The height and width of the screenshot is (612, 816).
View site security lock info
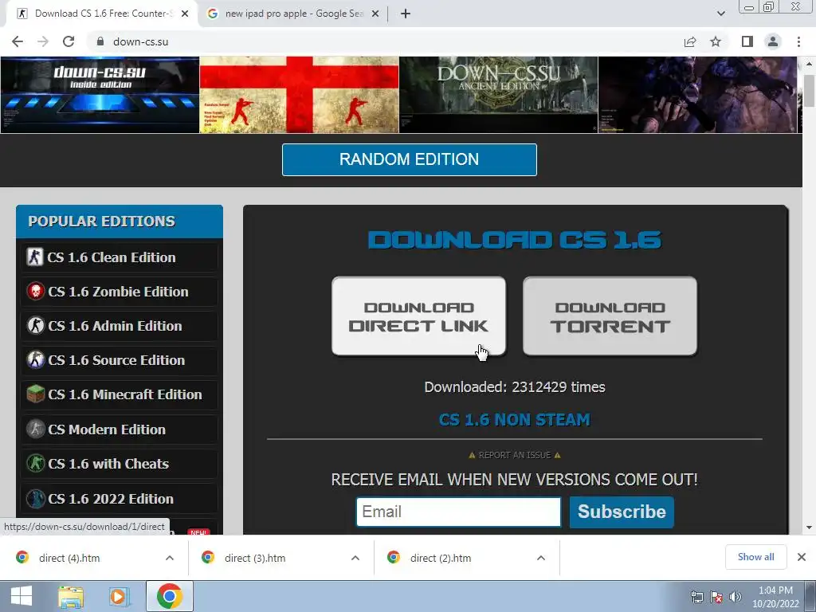100,41
